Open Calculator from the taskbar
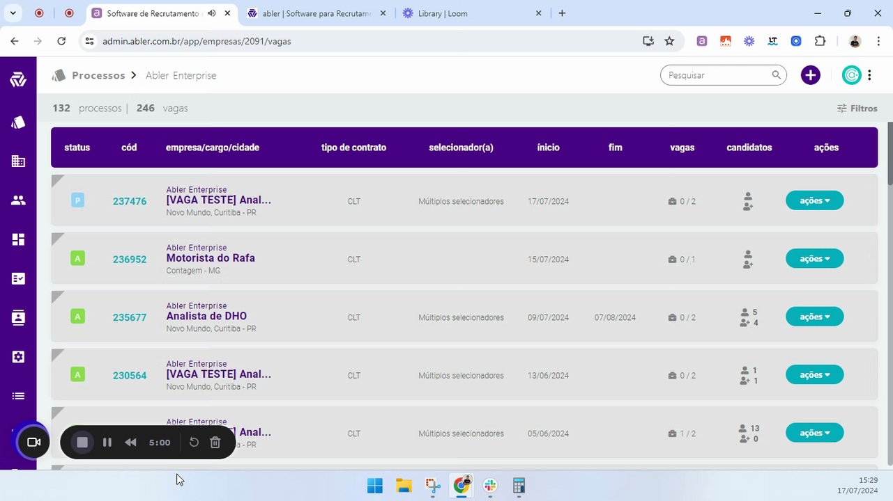Screen dimensions: 893x501 (518, 485)
